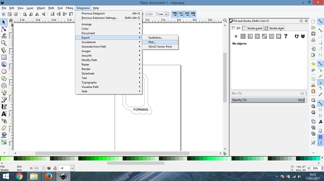Open the File menu
The width and height of the screenshot is (324, 181).
(4, 8)
